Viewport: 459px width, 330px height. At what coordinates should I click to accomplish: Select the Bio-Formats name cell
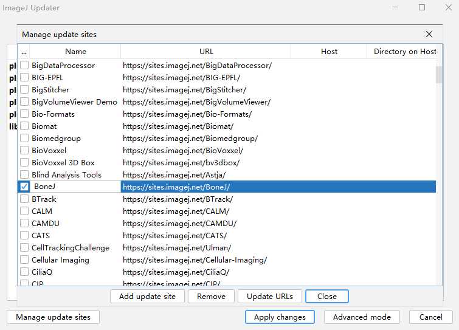point(75,114)
